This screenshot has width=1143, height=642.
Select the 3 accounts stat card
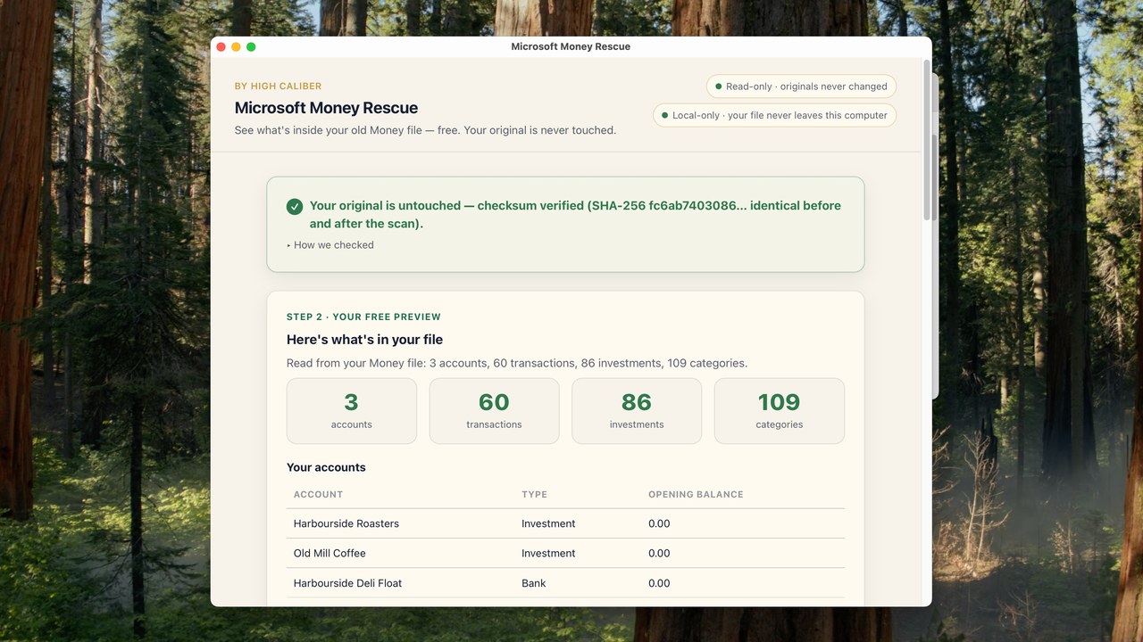(352, 411)
